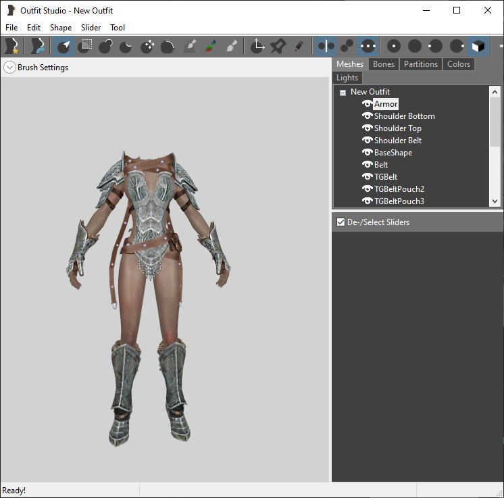Hide the TGBeltPouch3 mesh eye icon

(367, 201)
